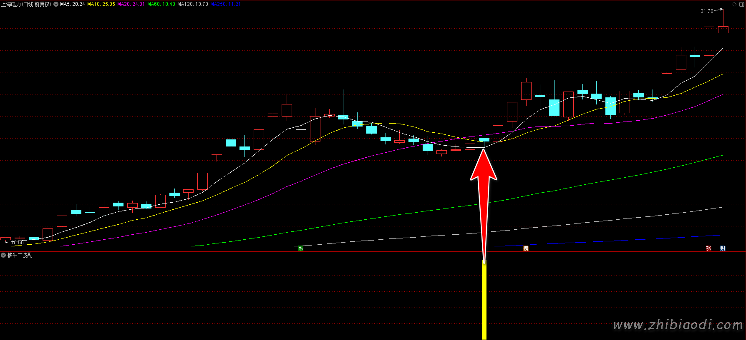Toggle the side panel icon at top right
This screenshot has width=746, height=340.
[x=741, y=4]
